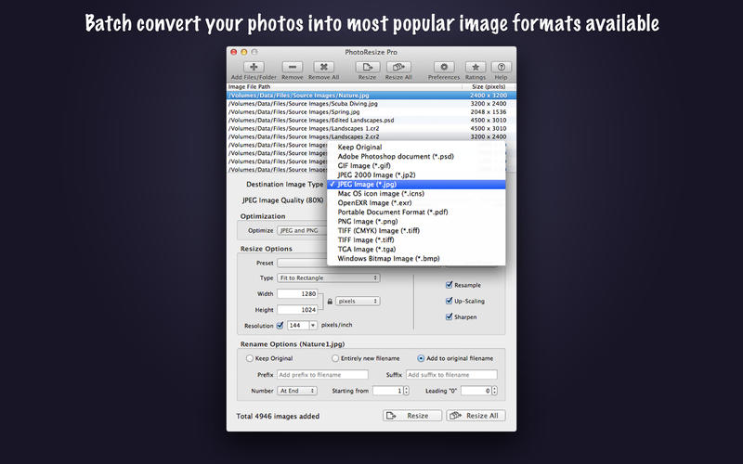Click the Starting from stepper arrows
This screenshot has height=464, width=743.
(x=406, y=391)
